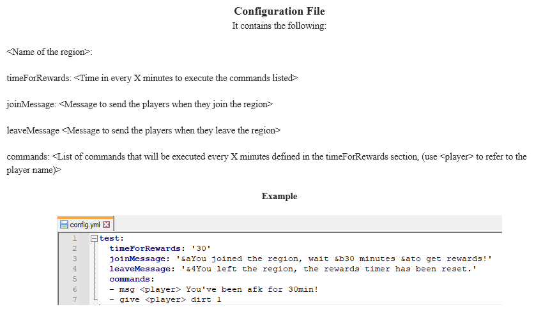Image resolution: width=550 pixels, height=316 pixels.
Task: Click the Configuration File heading
Action: [280, 11]
